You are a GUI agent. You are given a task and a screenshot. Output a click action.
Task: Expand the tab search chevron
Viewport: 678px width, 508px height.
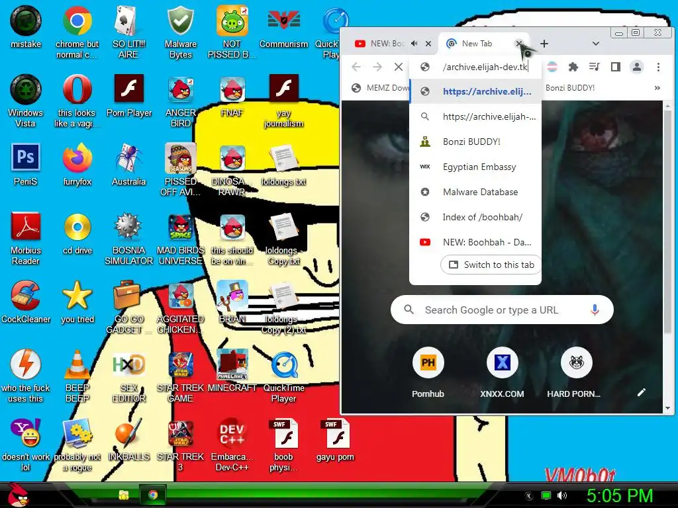click(x=595, y=43)
